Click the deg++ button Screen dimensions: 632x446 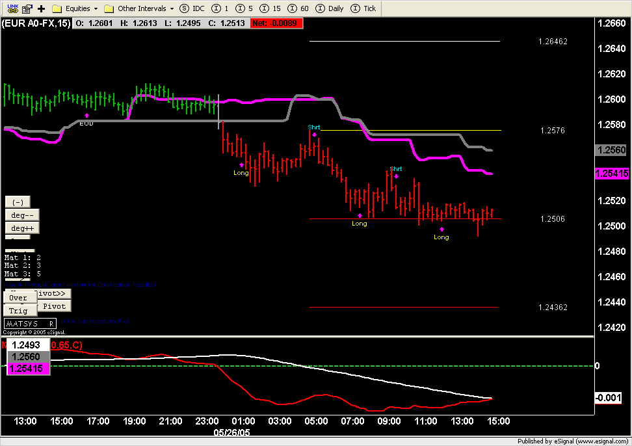click(22, 228)
